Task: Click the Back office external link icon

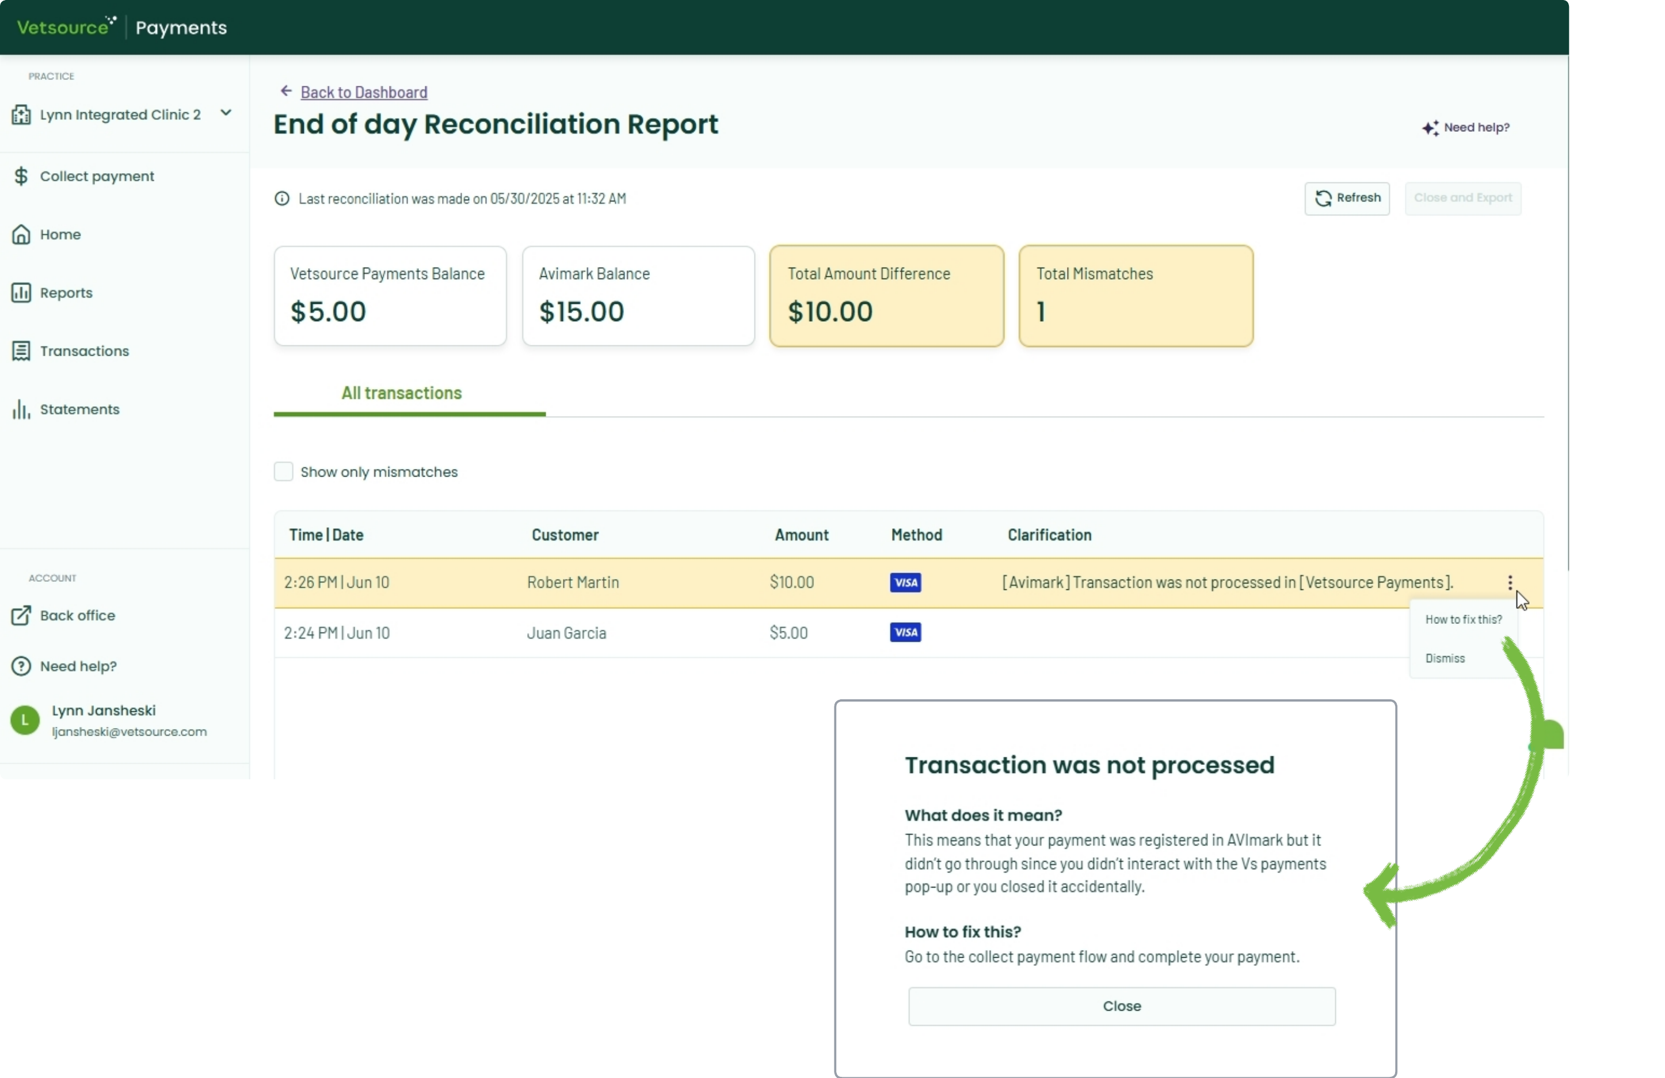Action: 21,615
